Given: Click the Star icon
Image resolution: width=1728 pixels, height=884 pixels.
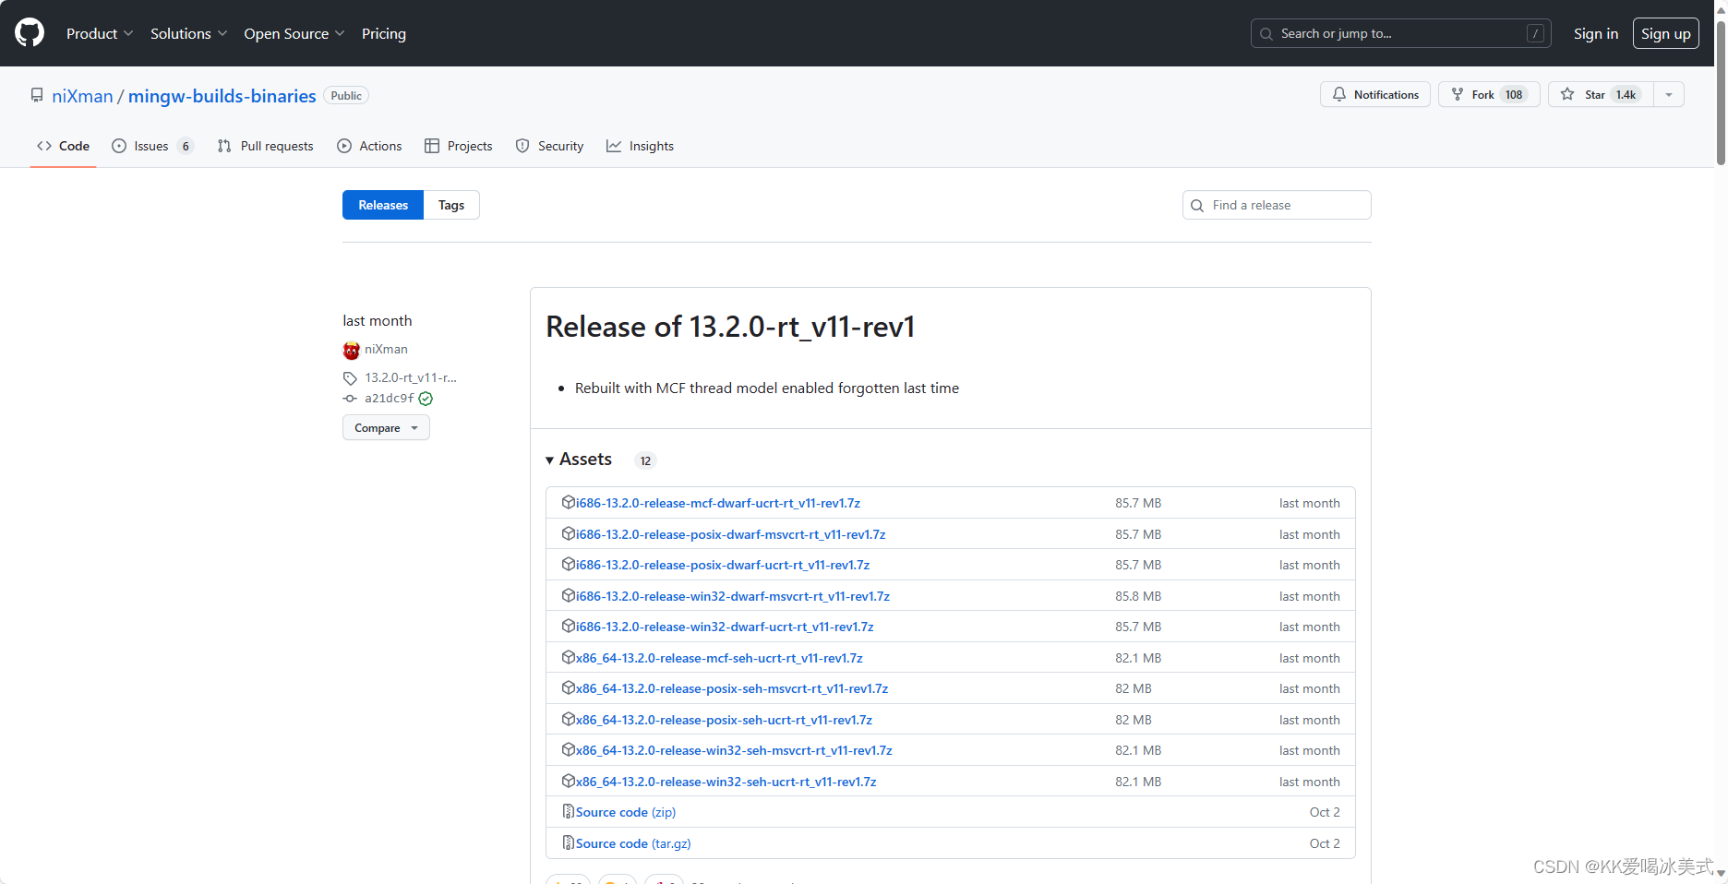Looking at the screenshot, I should click(1567, 94).
